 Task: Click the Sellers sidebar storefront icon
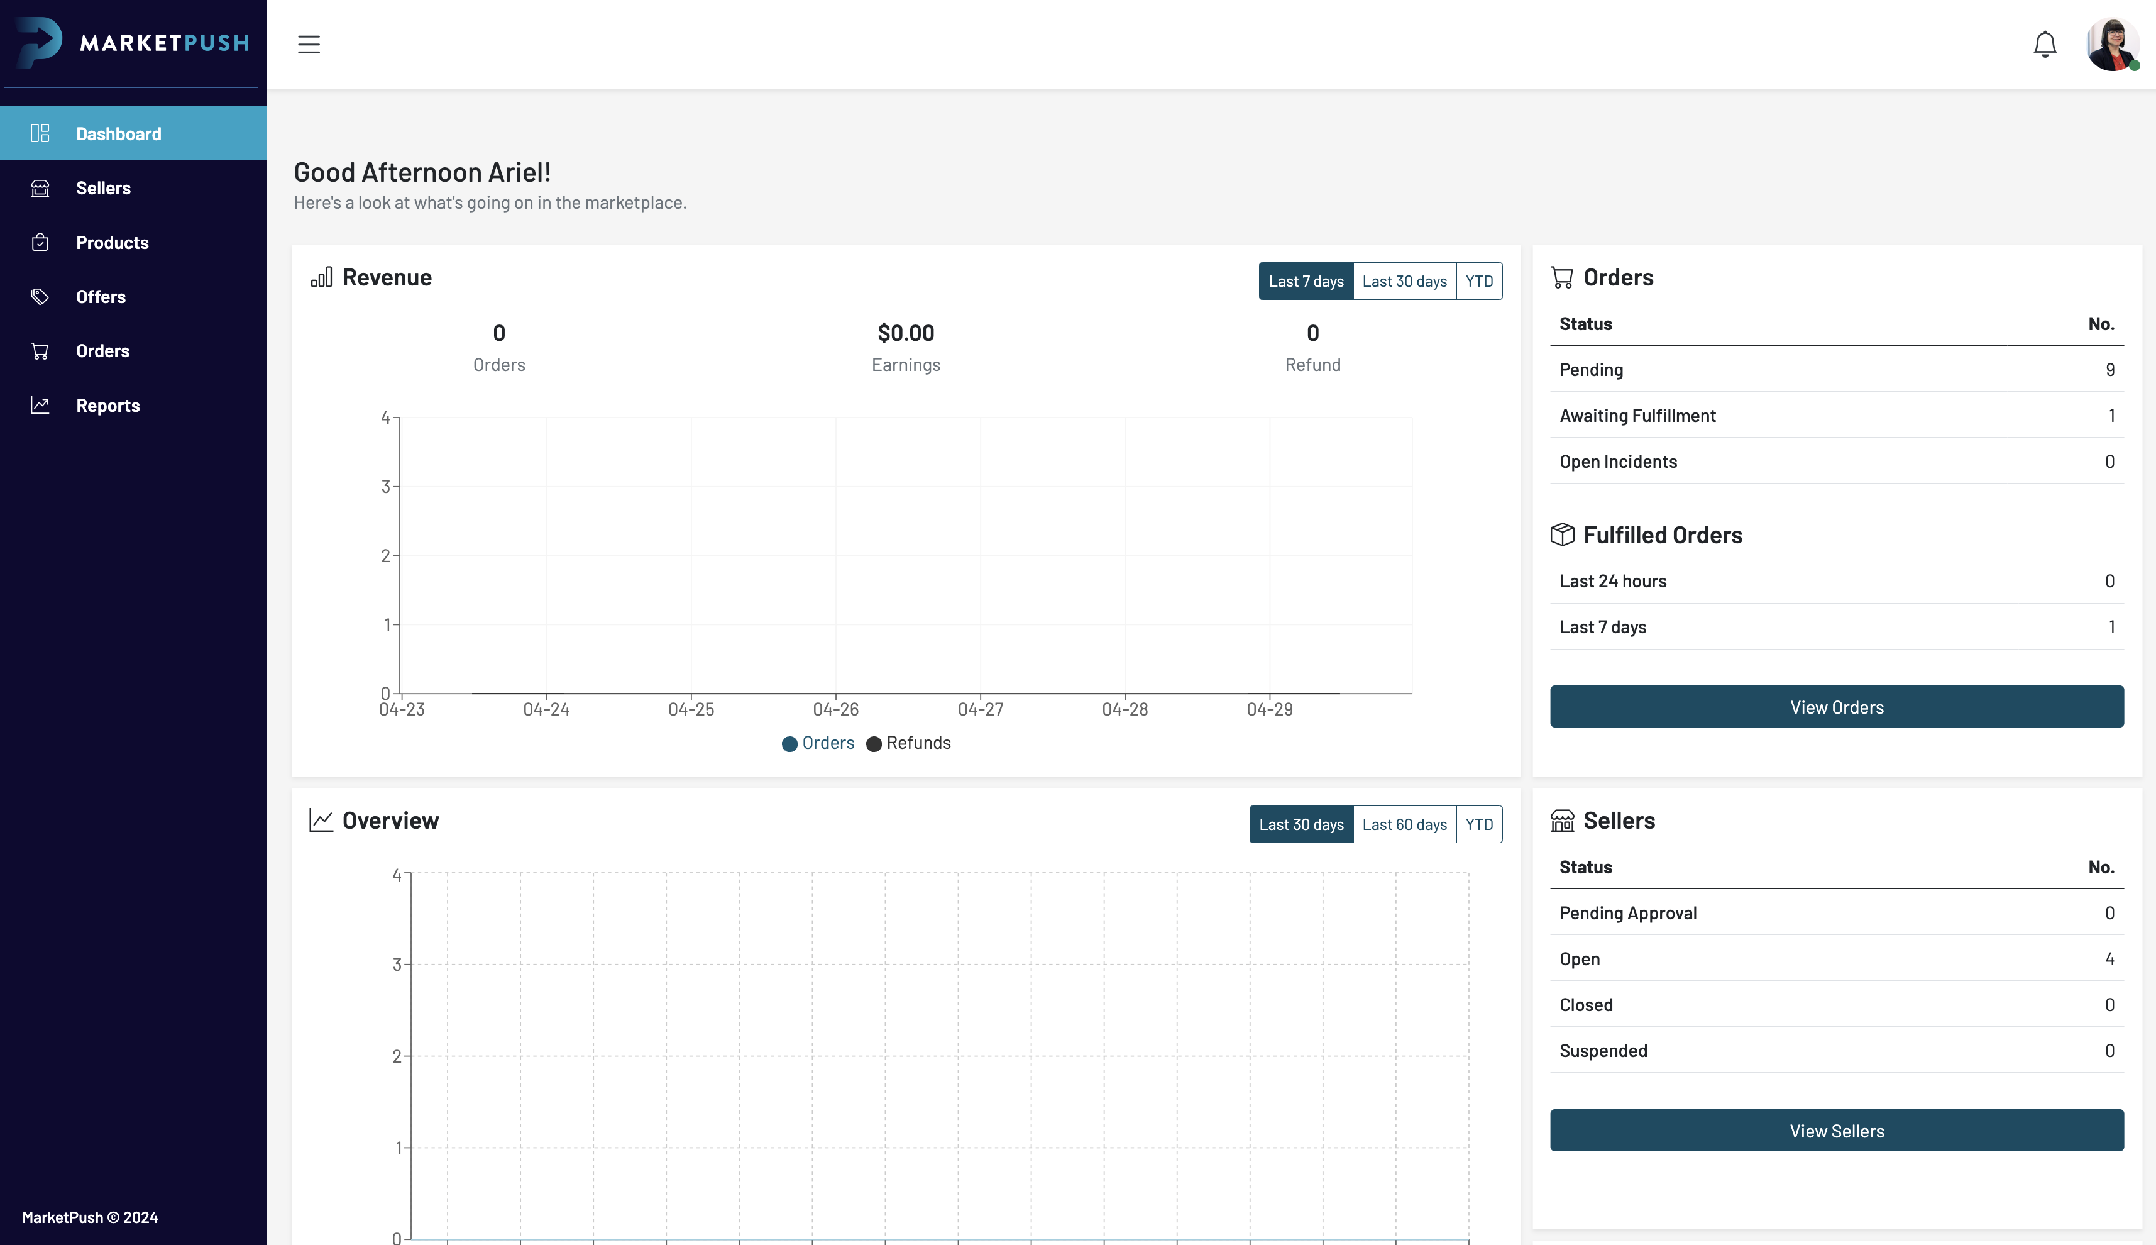click(40, 188)
